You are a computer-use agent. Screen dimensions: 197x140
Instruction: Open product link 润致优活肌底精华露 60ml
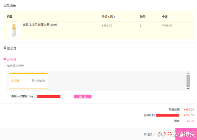coord(40,25)
